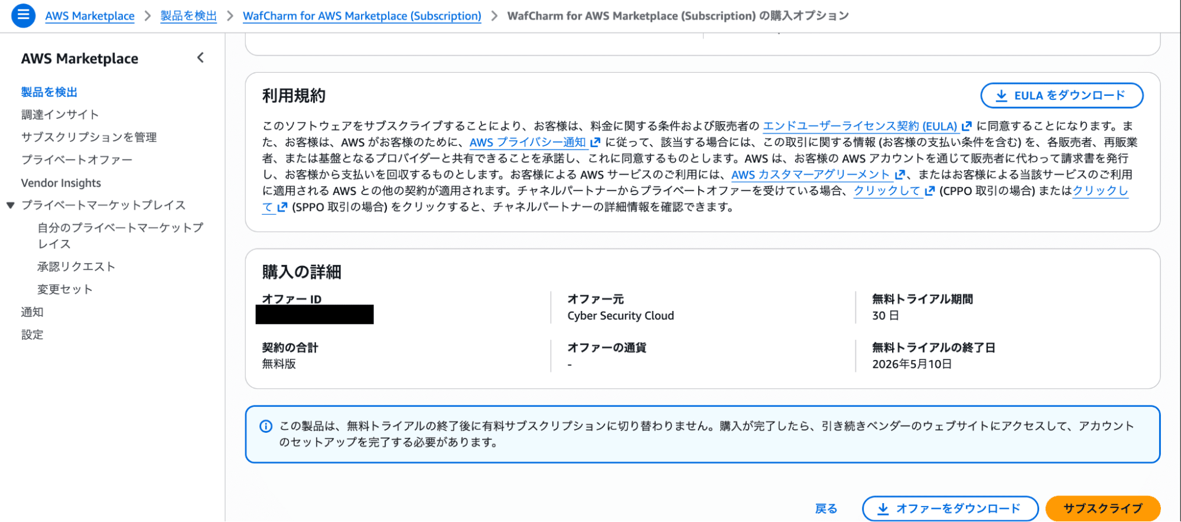Click the 無料トライアルの終了日 label
Image resolution: width=1181 pixels, height=522 pixels.
coord(933,348)
